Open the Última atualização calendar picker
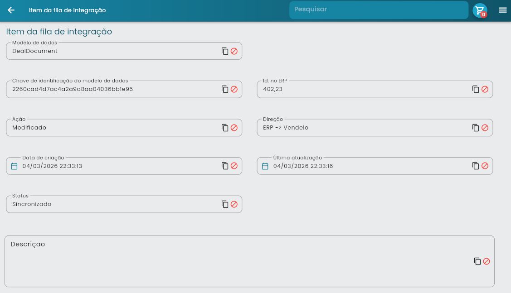This screenshot has width=511, height=293. pyautogui.click(x=265, y=166)
